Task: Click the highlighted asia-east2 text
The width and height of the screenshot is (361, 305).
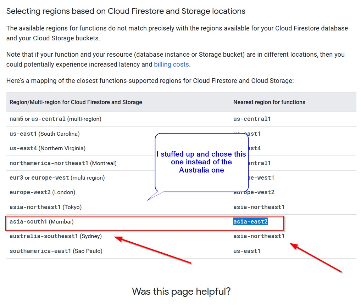Action: (x=250, y=222)
